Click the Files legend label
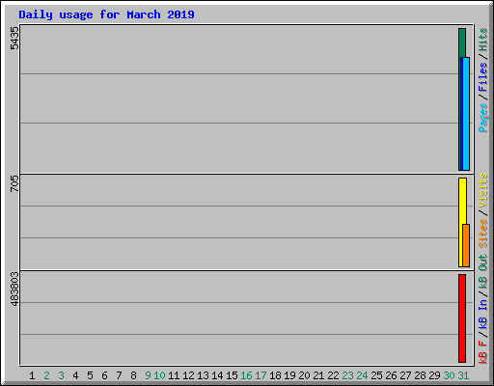 click(482, 77)
